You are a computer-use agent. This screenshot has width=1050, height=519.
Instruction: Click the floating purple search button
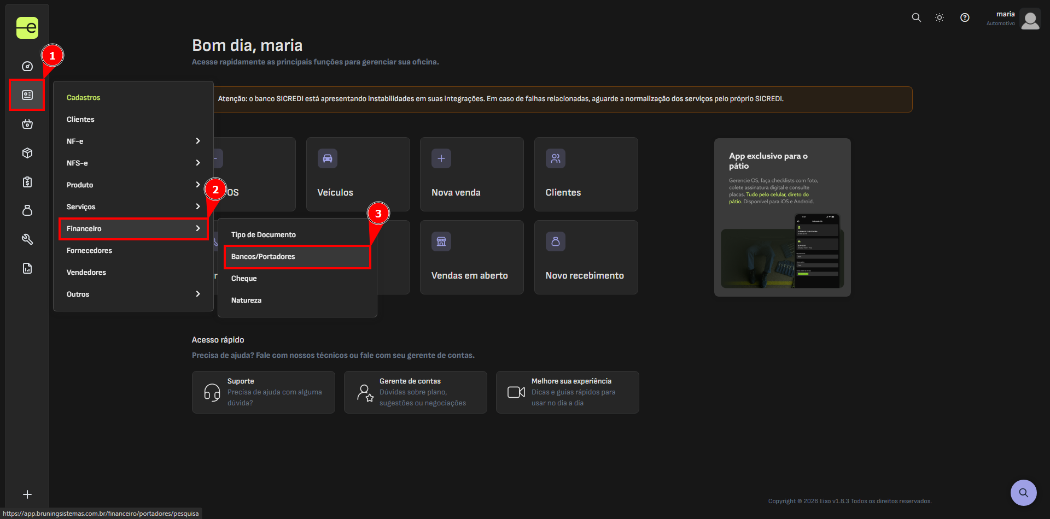[1024, 493]
